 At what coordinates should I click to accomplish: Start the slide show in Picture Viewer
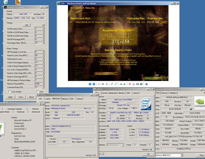click(107, 84)
